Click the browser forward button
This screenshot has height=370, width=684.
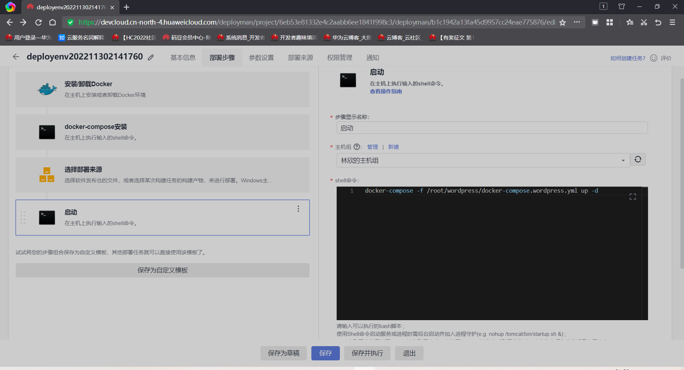click(x=24, y=22)
